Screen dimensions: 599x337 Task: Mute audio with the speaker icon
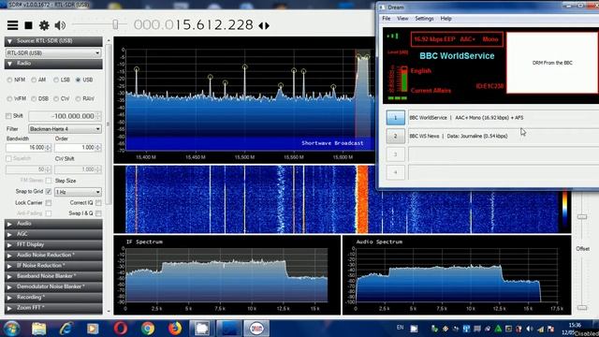click(x=60, y=25)
